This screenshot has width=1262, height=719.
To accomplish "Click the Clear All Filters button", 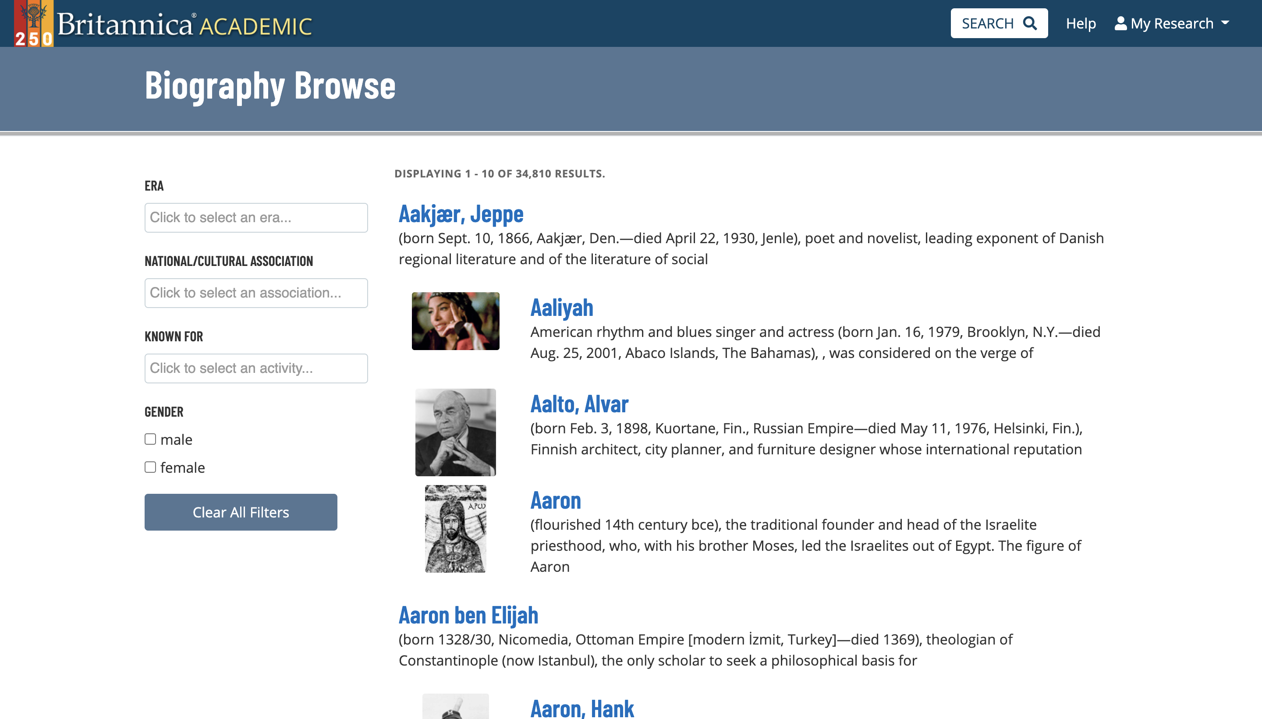I will (241, 512).
